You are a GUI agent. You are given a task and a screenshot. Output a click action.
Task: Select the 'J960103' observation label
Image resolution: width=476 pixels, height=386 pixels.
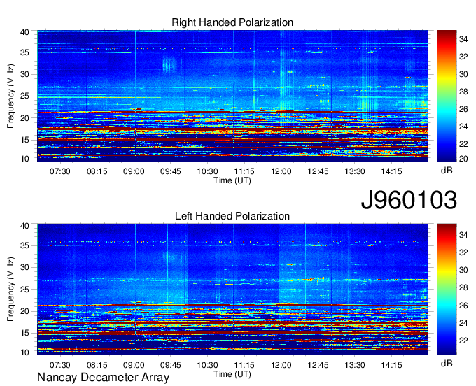409,200
